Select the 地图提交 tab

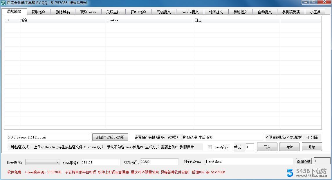point(216,12)
